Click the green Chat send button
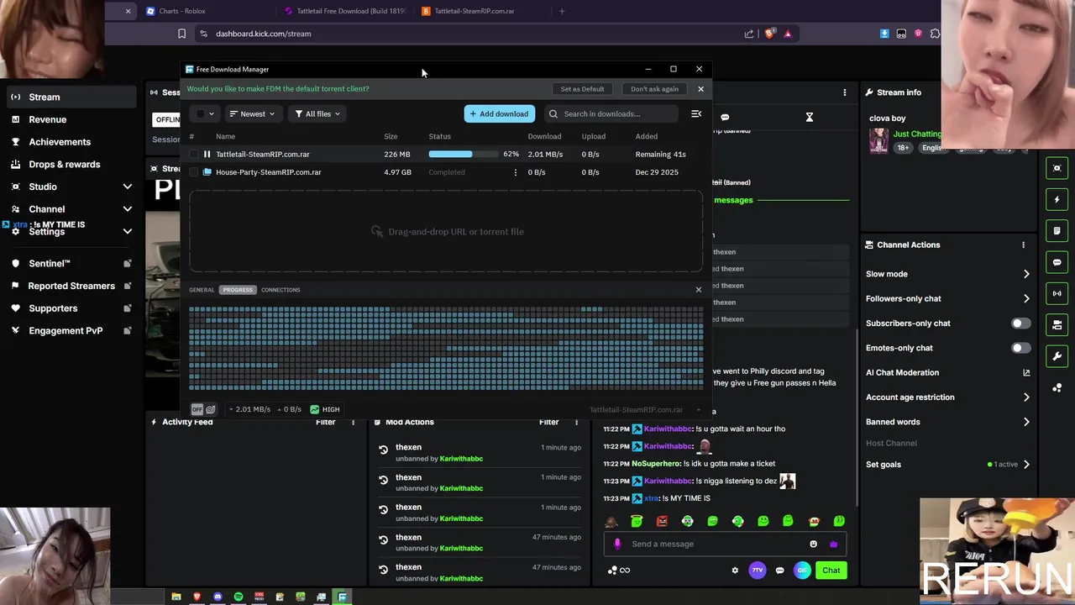The width and height of the screenshot is (1075, 605). pyautogui.click(x=831, y=571)
